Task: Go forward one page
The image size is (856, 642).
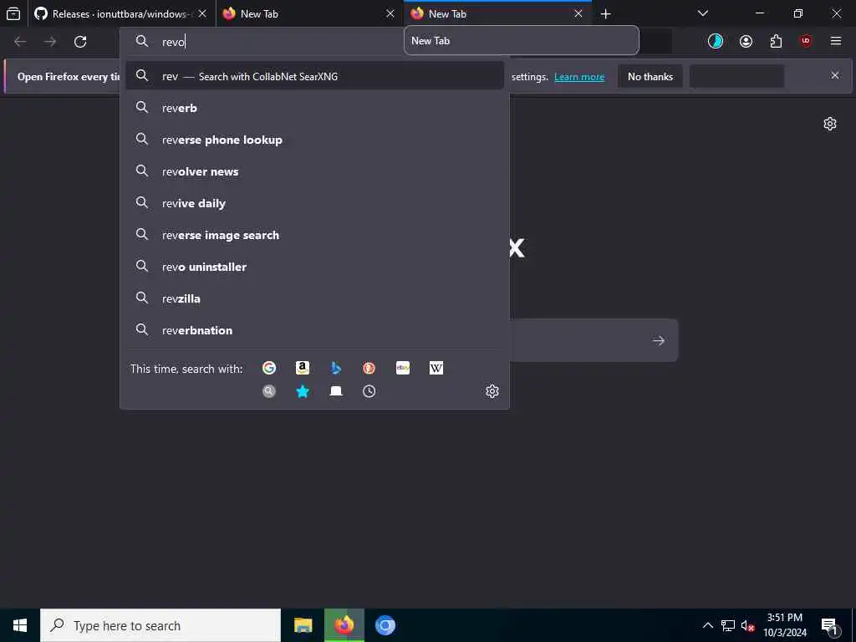Action: click(50, 42)
